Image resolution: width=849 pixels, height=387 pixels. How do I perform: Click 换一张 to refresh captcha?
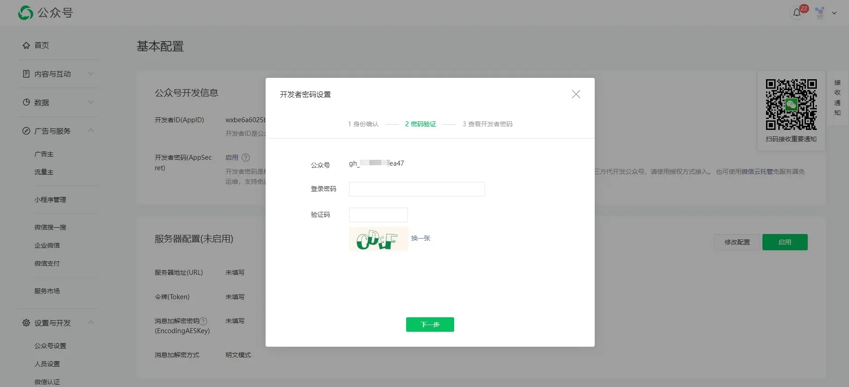point(421,238)
